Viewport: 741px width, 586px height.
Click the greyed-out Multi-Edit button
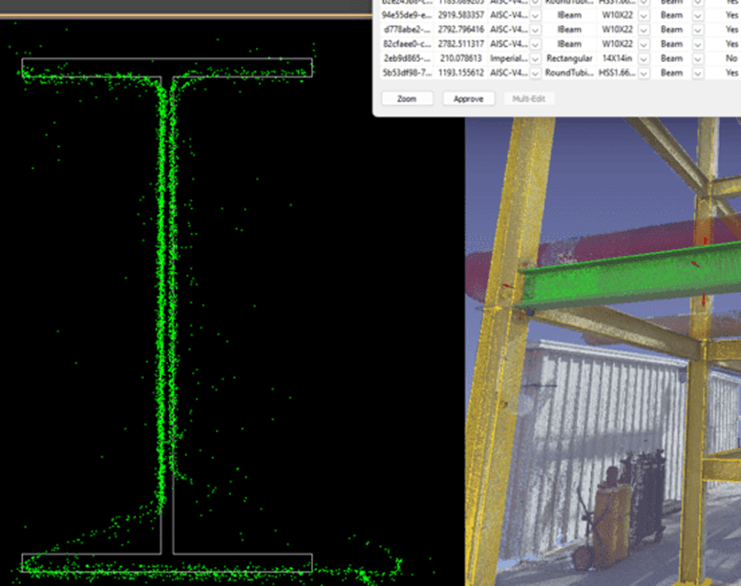point(529,98)
